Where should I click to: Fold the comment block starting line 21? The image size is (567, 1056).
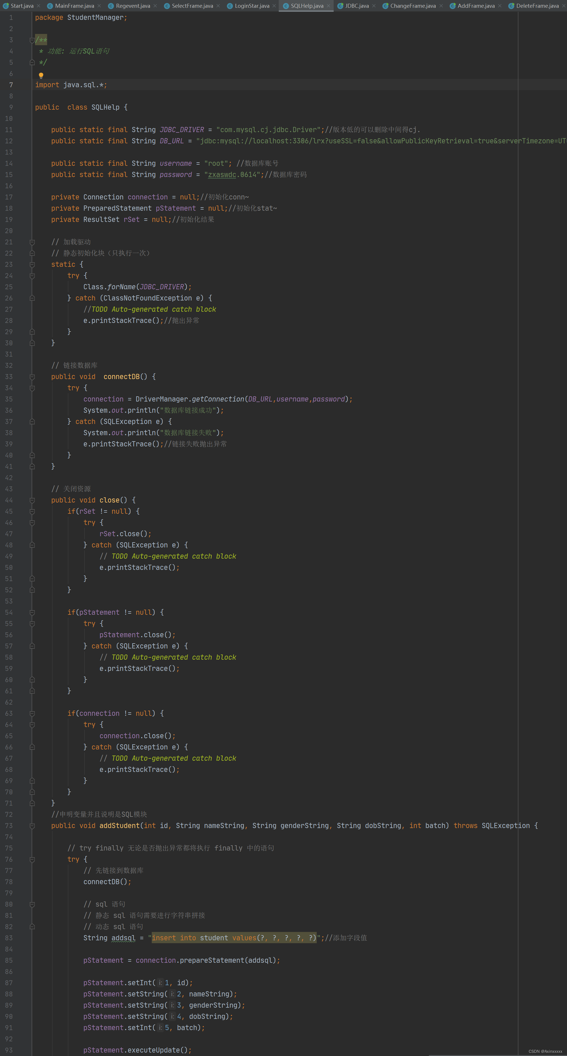[32, 242]
